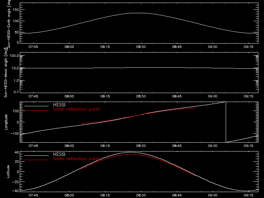Click 08:15 under the Longitude plot

coord(105,146)
